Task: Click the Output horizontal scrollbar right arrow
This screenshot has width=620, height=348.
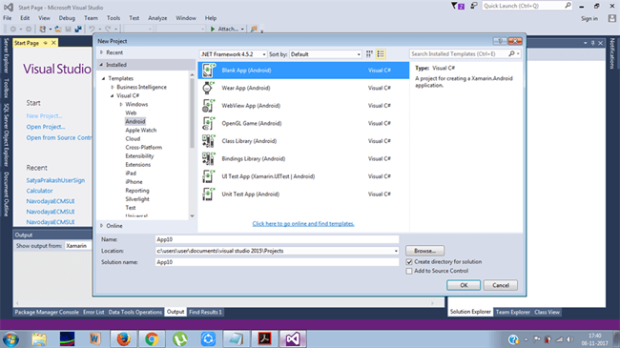Action: click(433, 303)
